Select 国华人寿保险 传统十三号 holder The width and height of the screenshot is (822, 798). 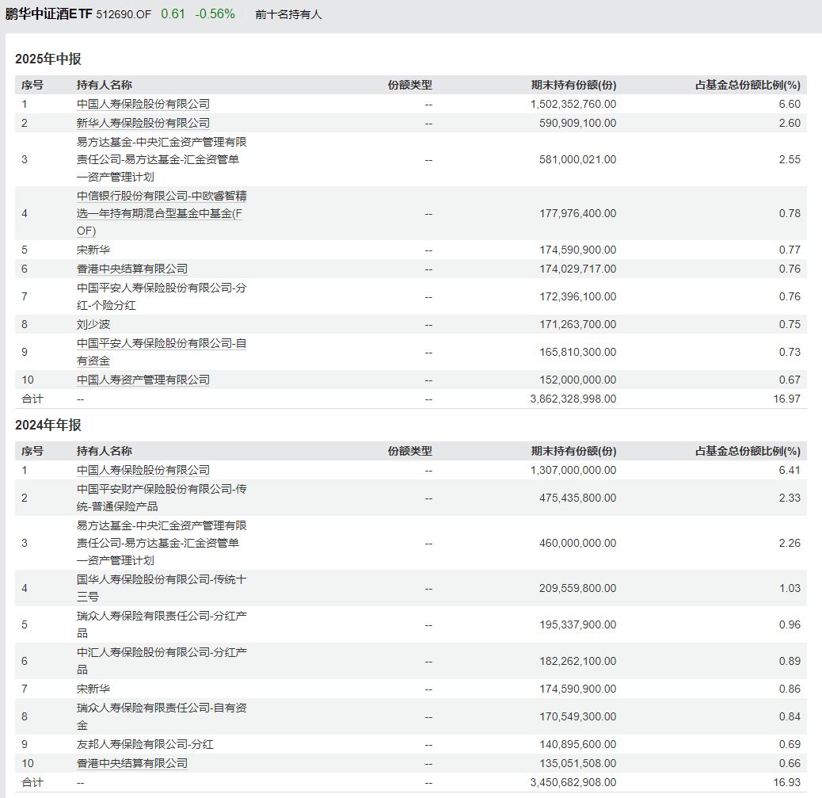pos(161,588)
